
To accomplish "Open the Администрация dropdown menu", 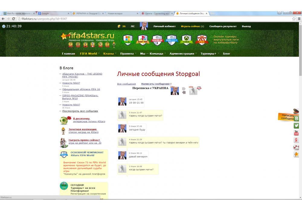I will pos(182,54).
